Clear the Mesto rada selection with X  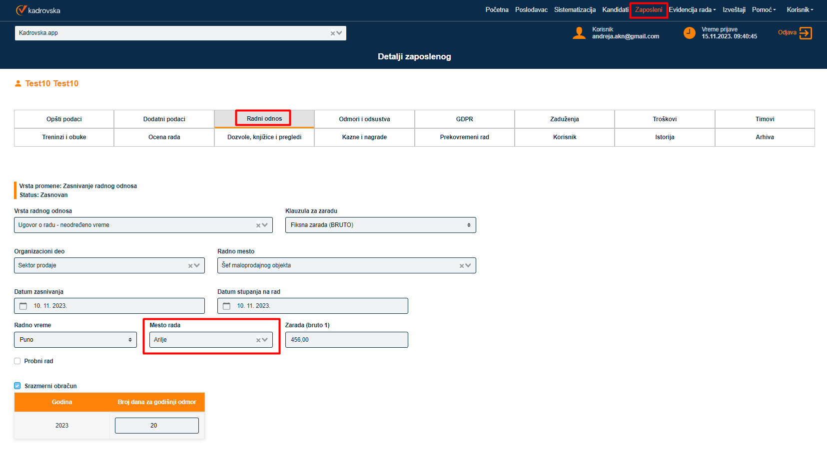tap(258, 340)
